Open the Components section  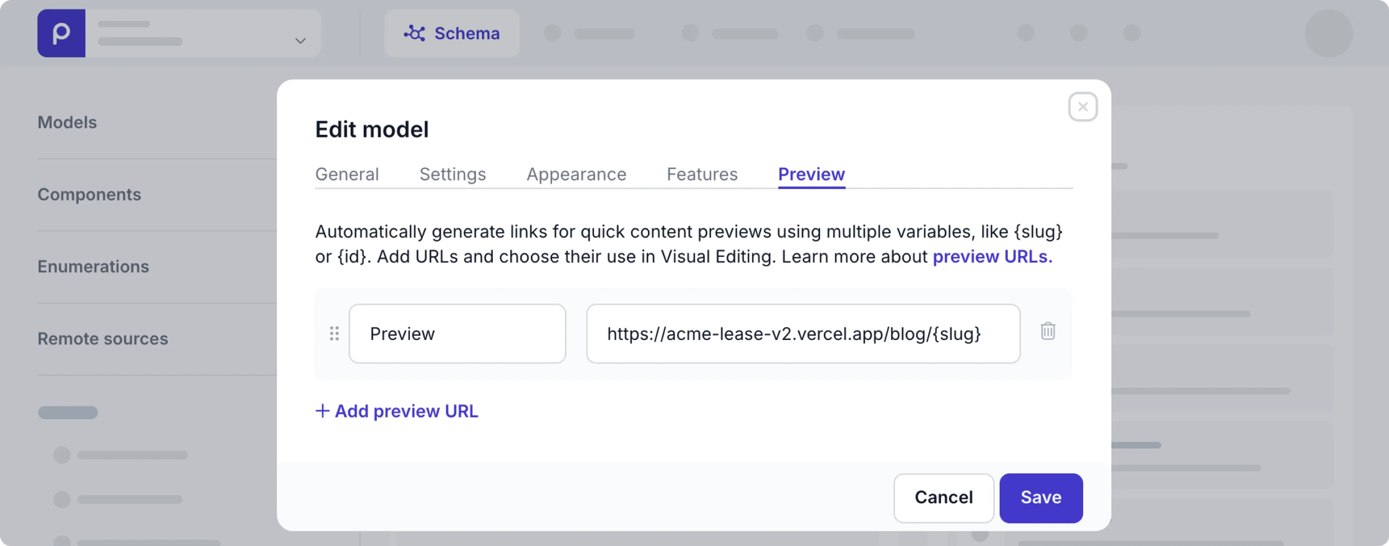click(89, 194)
